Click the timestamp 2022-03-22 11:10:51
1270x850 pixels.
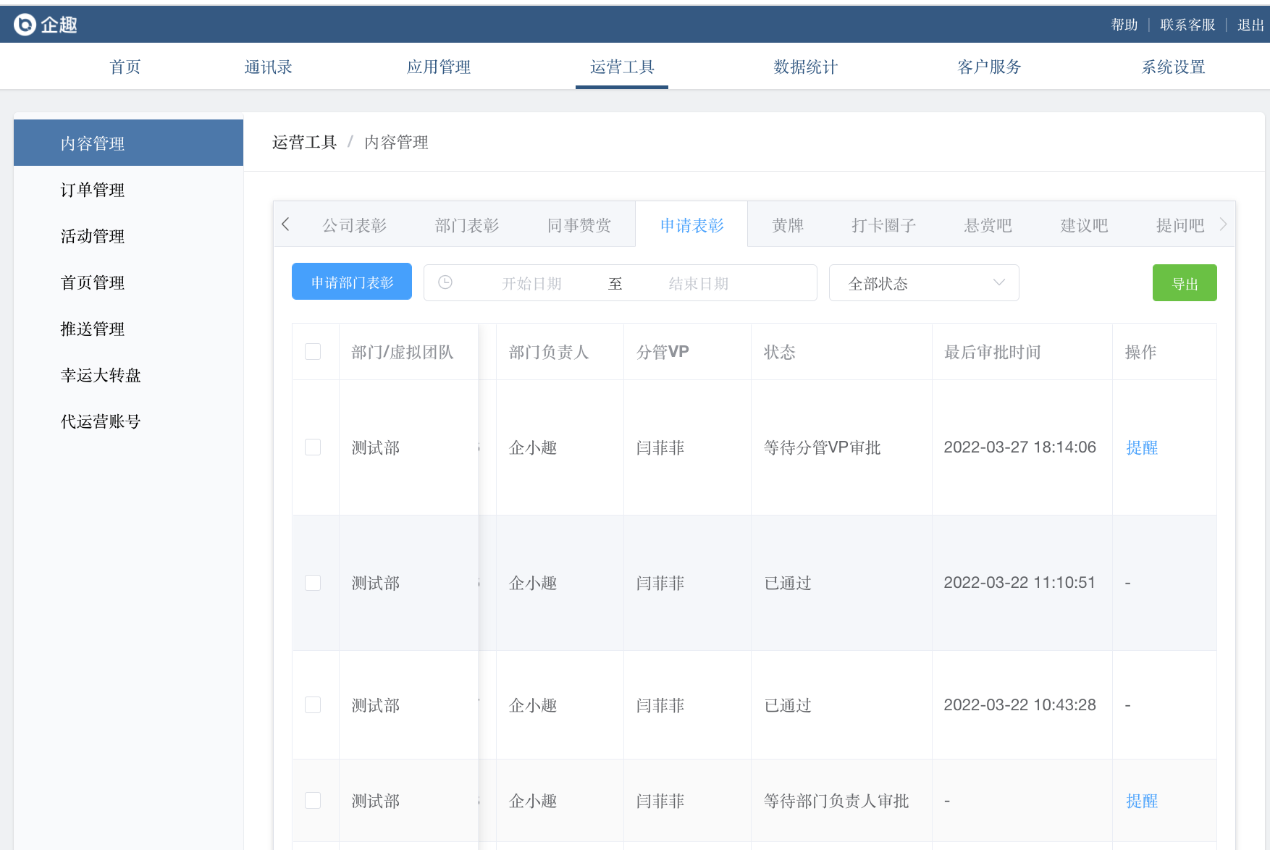click(x=1019, y=583)
